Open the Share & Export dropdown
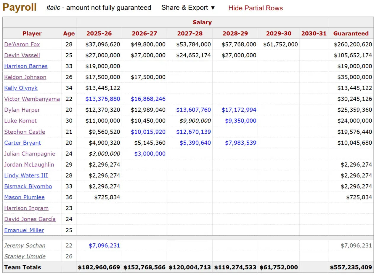Viewport: 379px width, 278px height. tap(188, 8)
